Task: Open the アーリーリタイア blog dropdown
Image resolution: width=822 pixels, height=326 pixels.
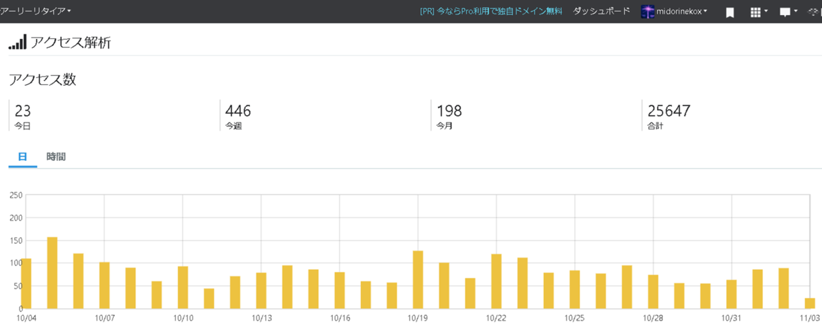Action: pos(35,12)
